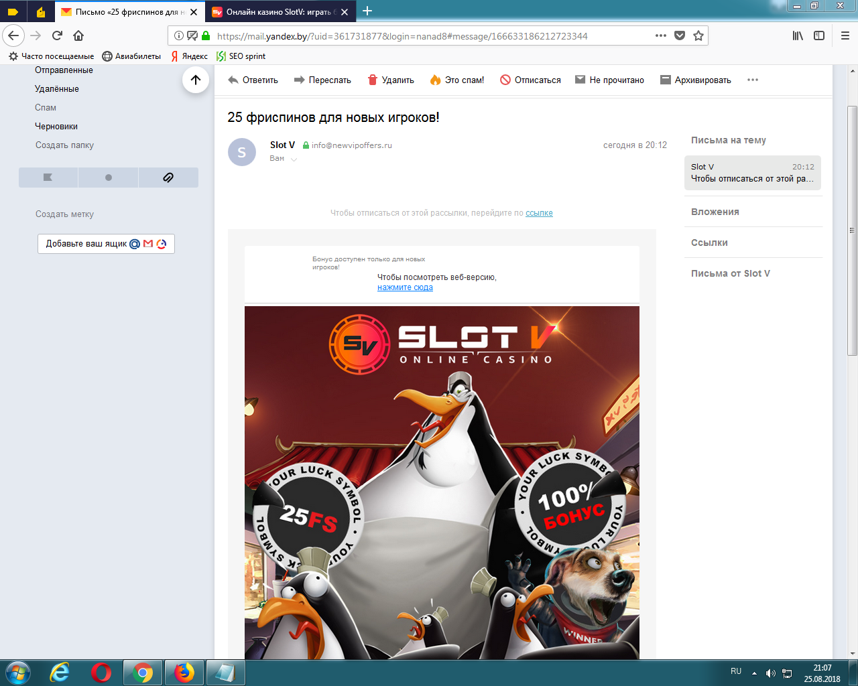
Task: Open the browser home page
Action: [78, 36]
